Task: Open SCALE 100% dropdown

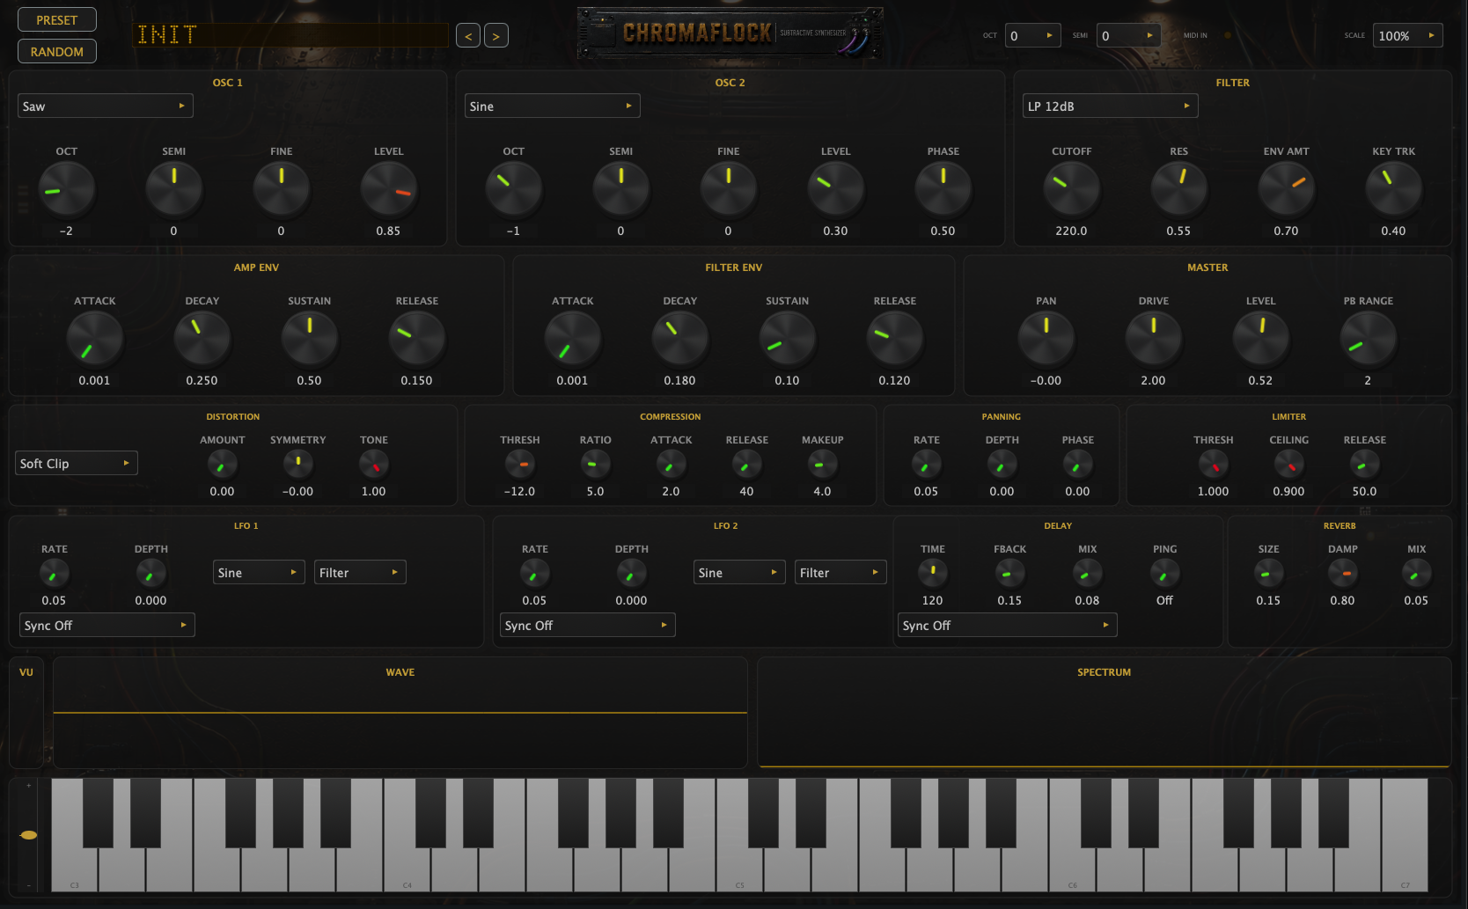Action: pyautogui.click(x=1408, y=35)
